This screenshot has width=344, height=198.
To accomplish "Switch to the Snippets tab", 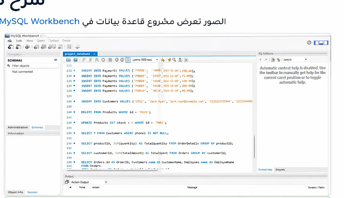I will [280, 170].
